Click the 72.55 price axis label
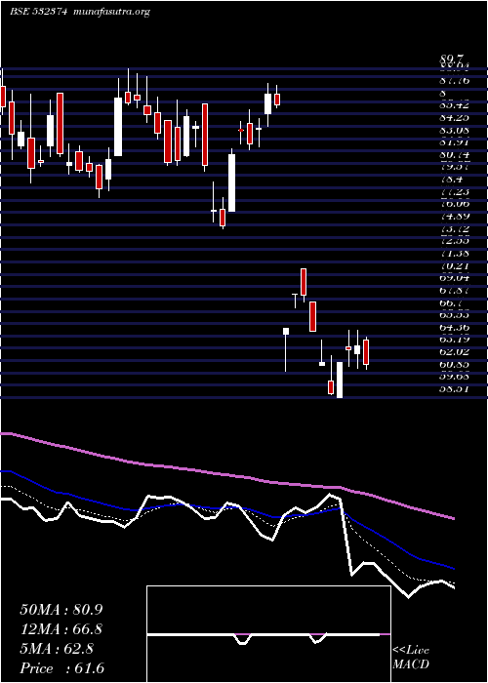Viewport: 488px width, 683px height. tap(454, 241)
